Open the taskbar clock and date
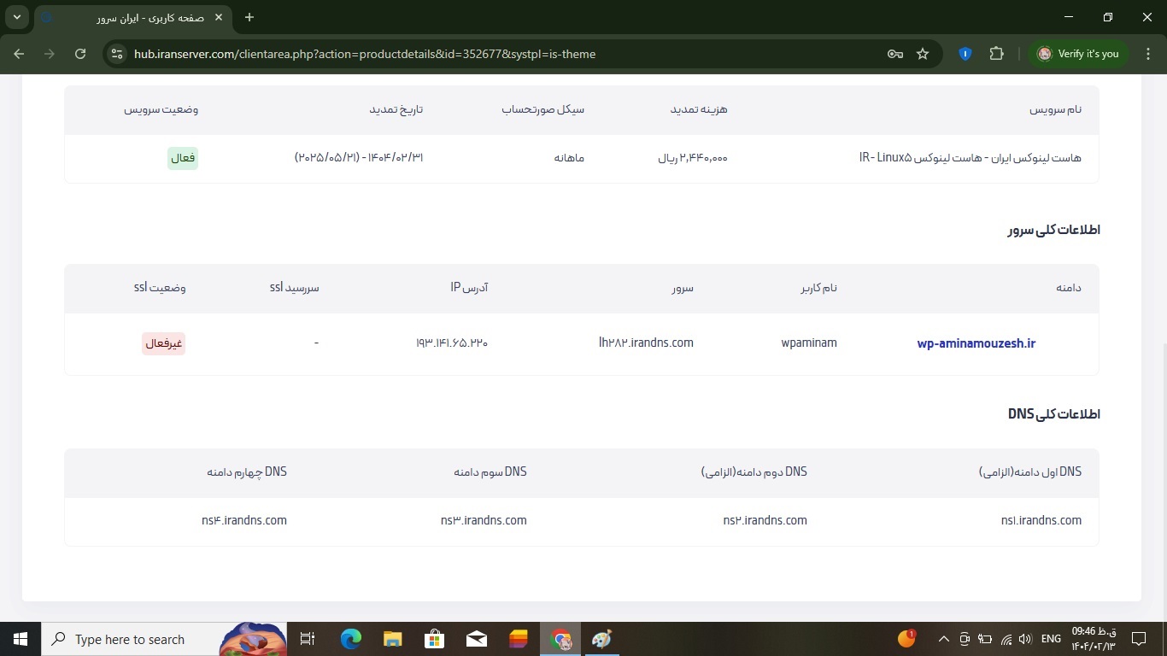This screenshot has height=656, width=1167. (x=1094, y=639)
